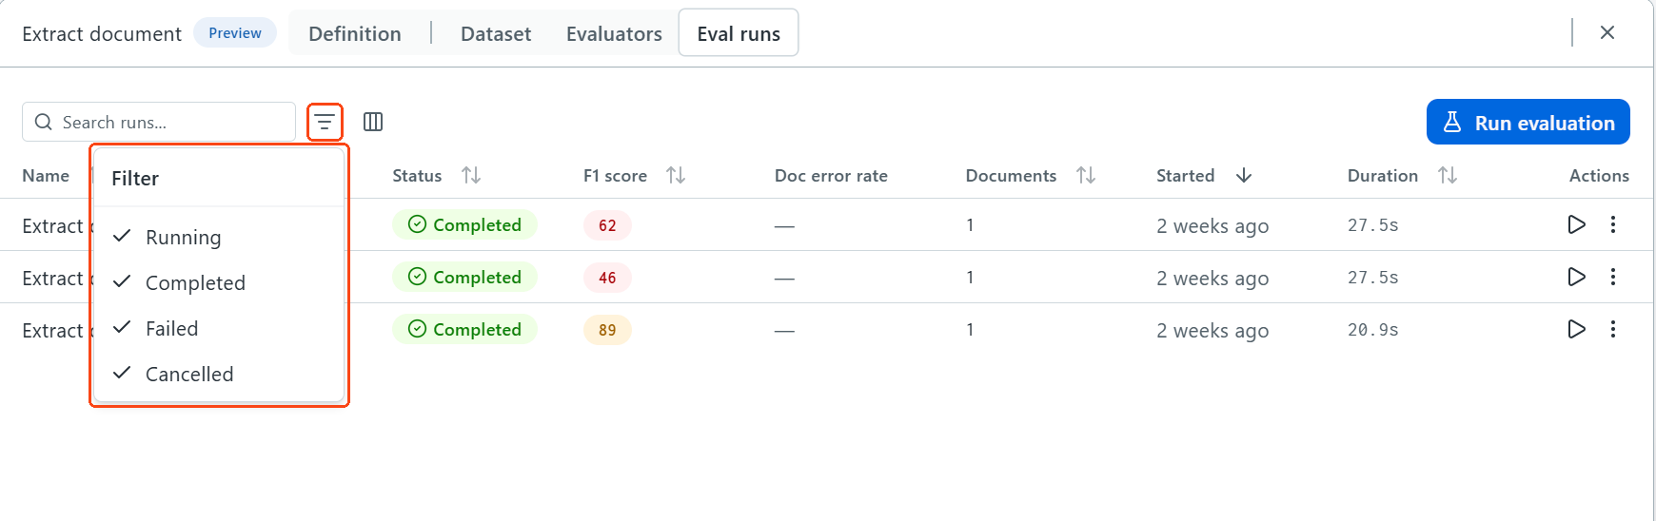The width and height of the screenshot is (1656, 521).
Task: Click the Completed status in the F1 46 row
Action: click(x=464, y=277)
